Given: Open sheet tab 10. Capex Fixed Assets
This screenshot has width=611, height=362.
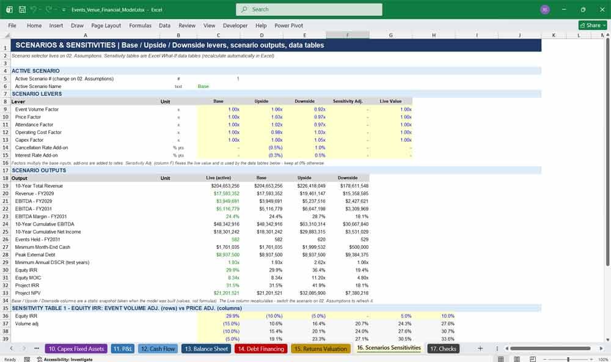Looking at the screenshot, I should point(76,349).
